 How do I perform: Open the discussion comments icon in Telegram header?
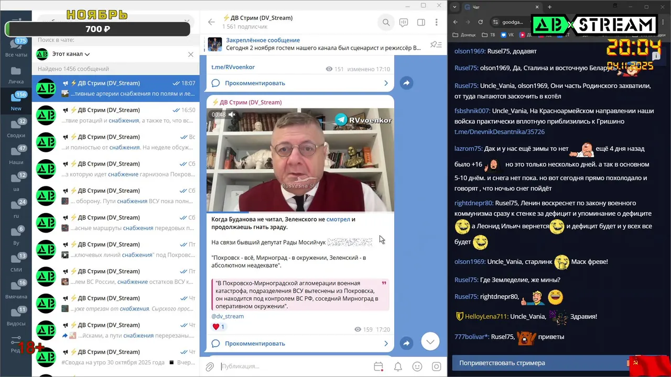click(x=404, y=23)
